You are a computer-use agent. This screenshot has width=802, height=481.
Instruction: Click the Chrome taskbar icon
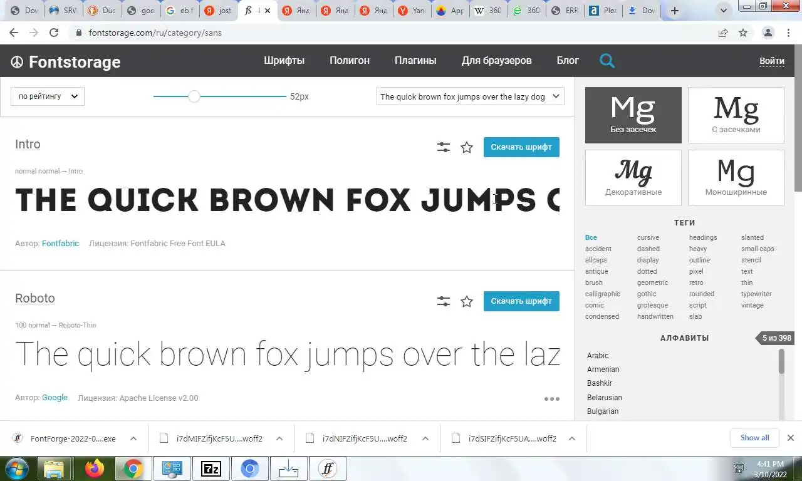(133, 468)
